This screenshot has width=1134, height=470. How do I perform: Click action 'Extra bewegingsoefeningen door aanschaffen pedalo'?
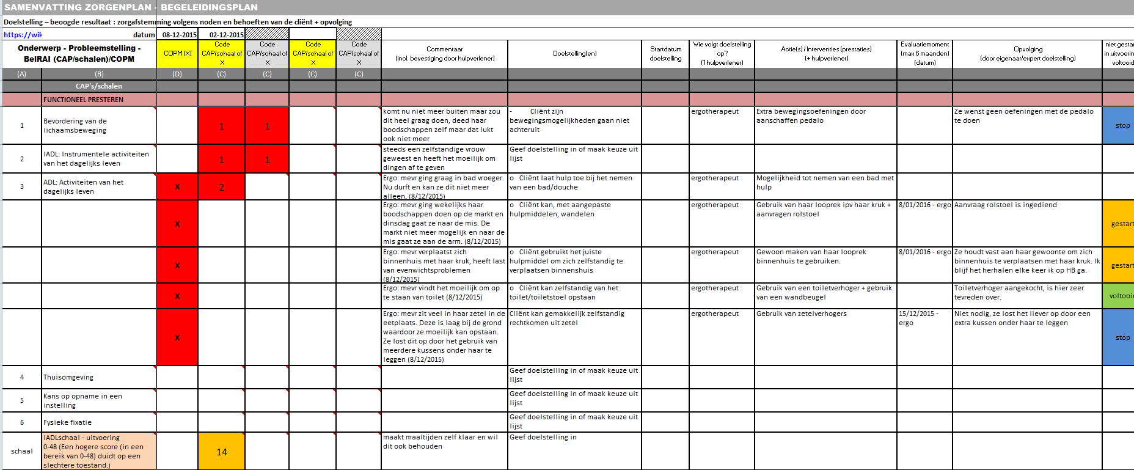click(826, 125)
